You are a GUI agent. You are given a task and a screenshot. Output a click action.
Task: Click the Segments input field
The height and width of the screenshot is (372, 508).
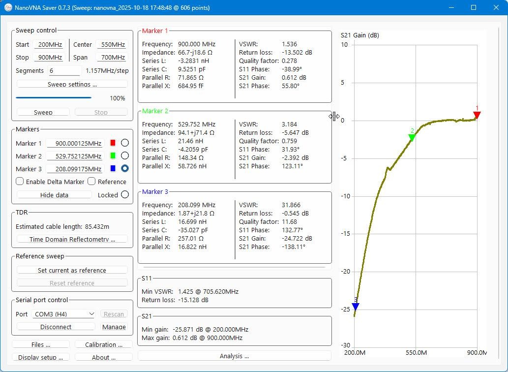64,71
